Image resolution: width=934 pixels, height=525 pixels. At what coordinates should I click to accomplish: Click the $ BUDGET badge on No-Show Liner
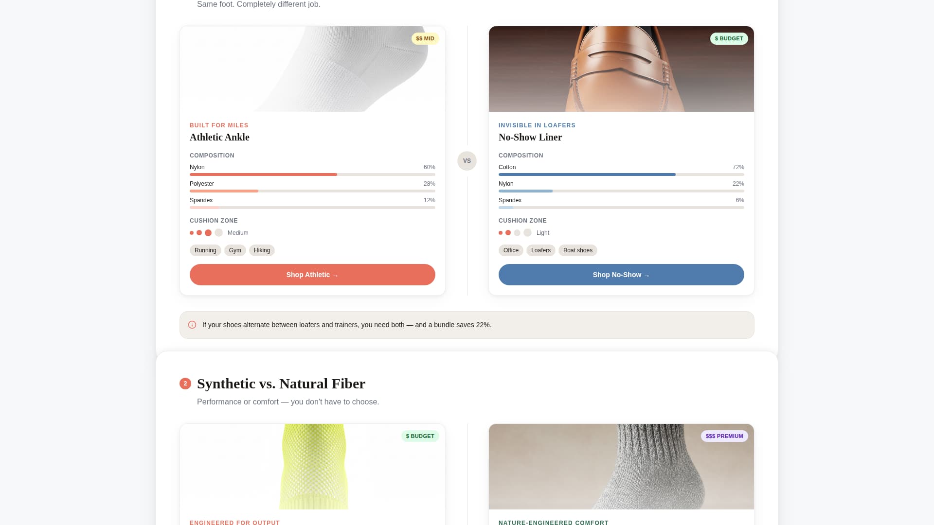coord(729,38)
